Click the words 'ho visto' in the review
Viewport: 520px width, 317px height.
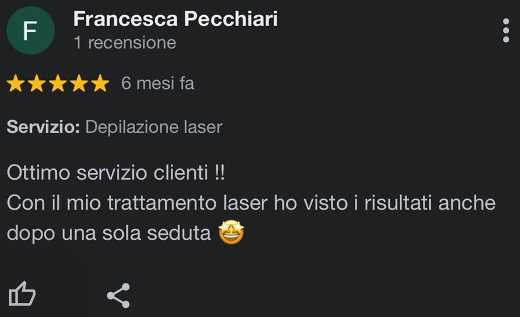(311, 202)
